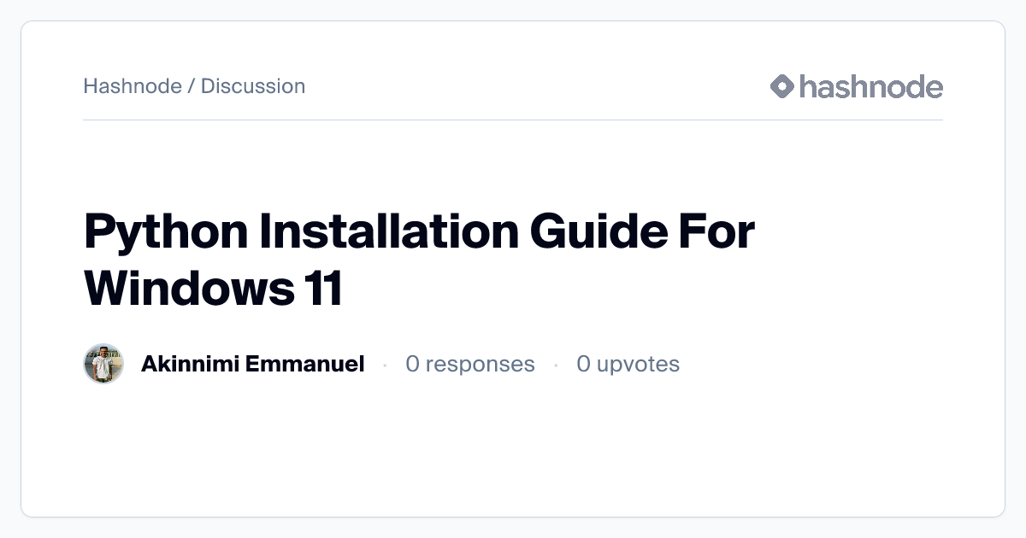Click the Python Installation Guide For title line
Screen dimensions: 1026x538
pyautogui.click(x=419, y=232)
